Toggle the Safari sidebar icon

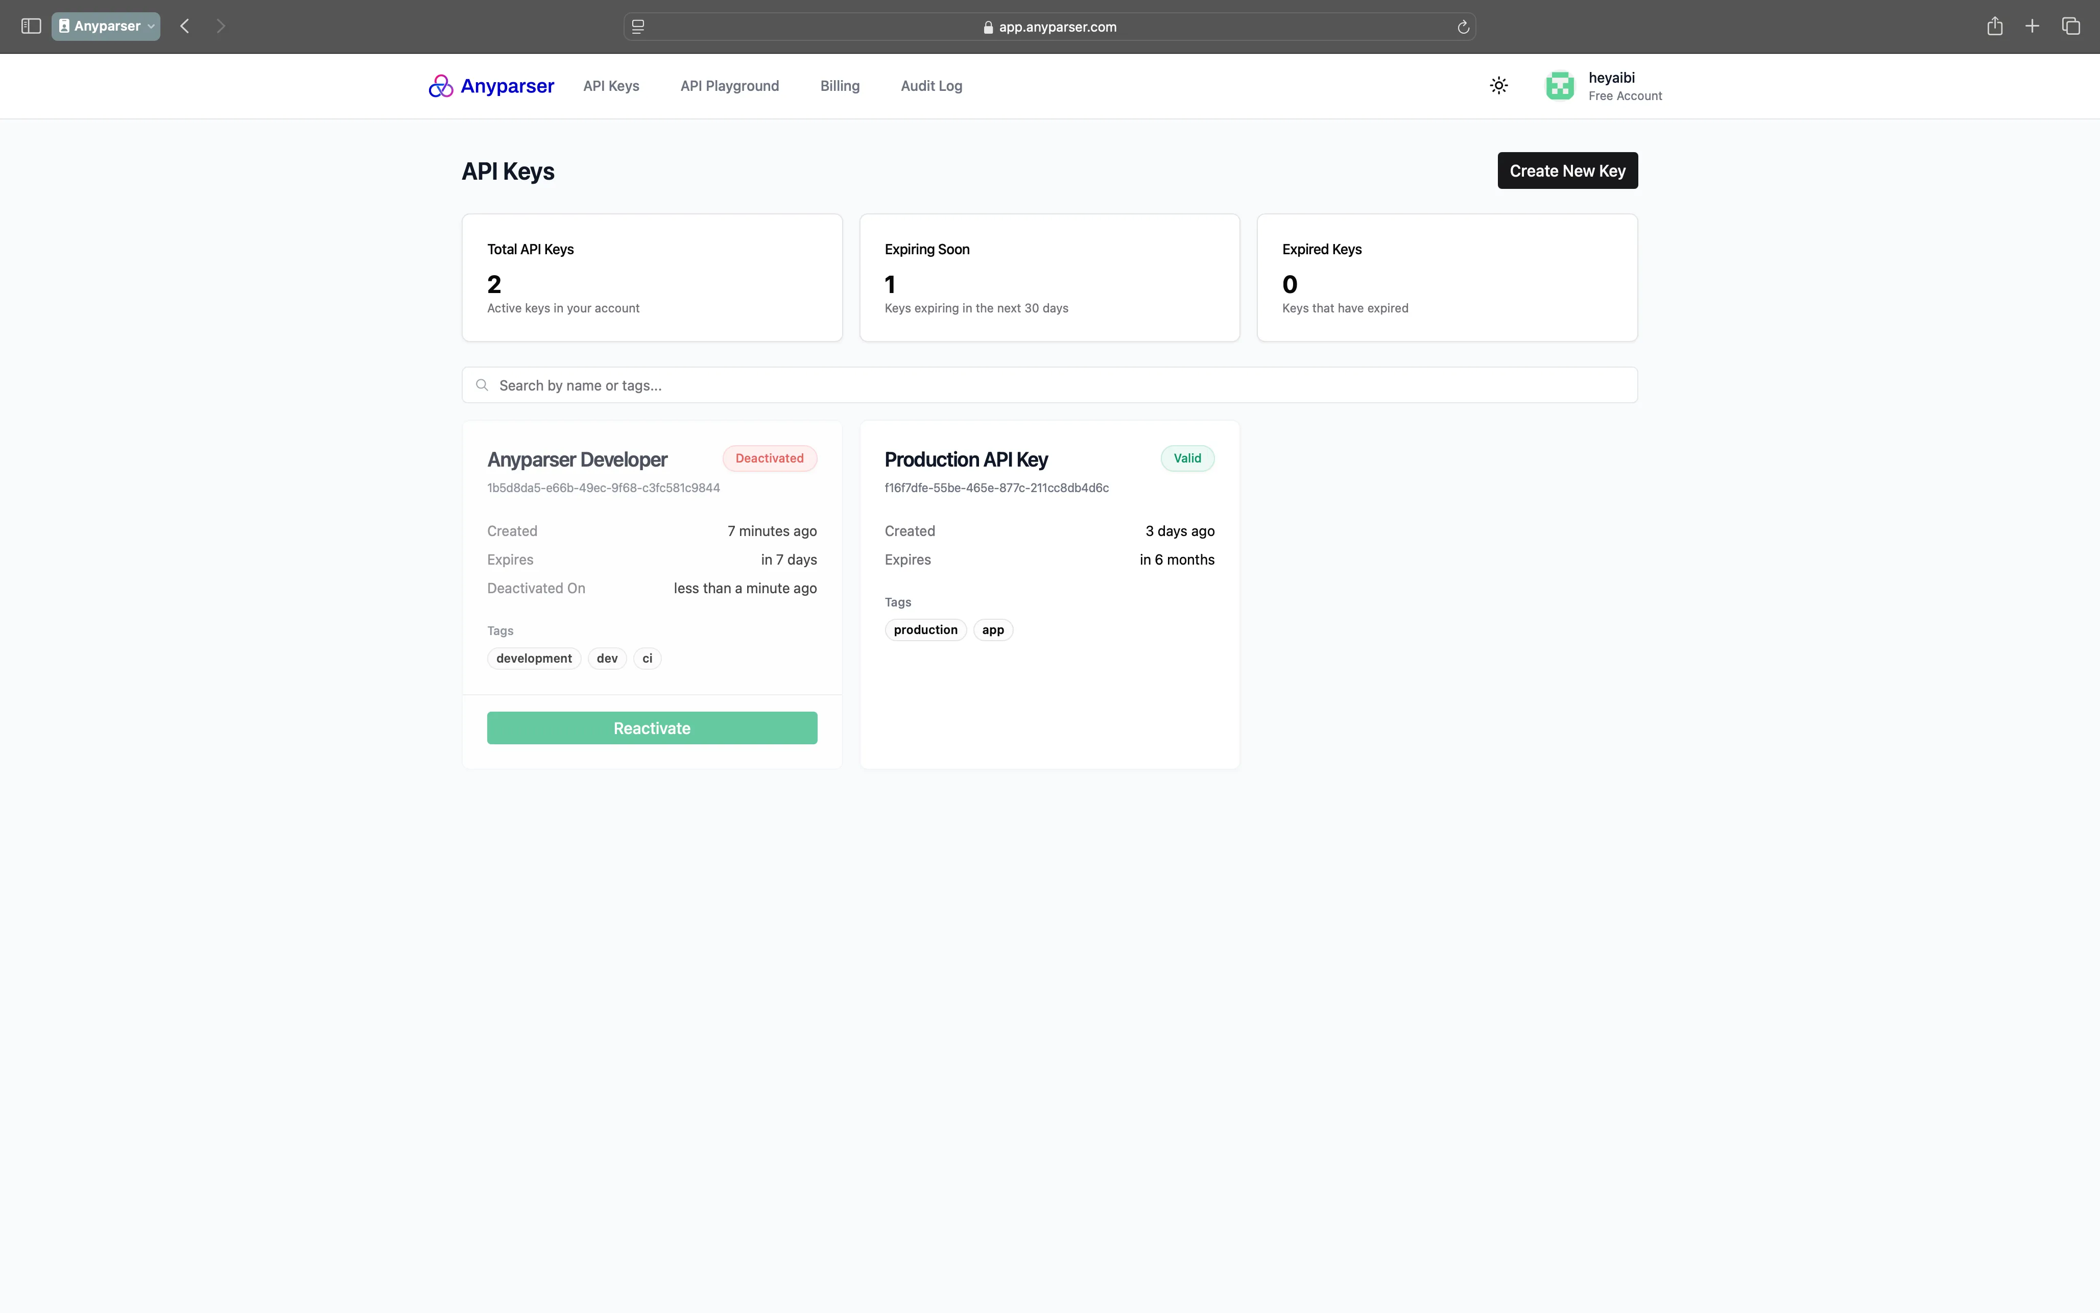(30, 26)
